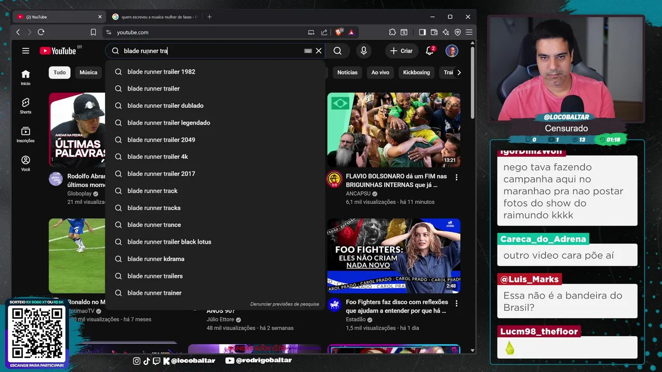Open tab search icon in toolbar

click(404, 32)
